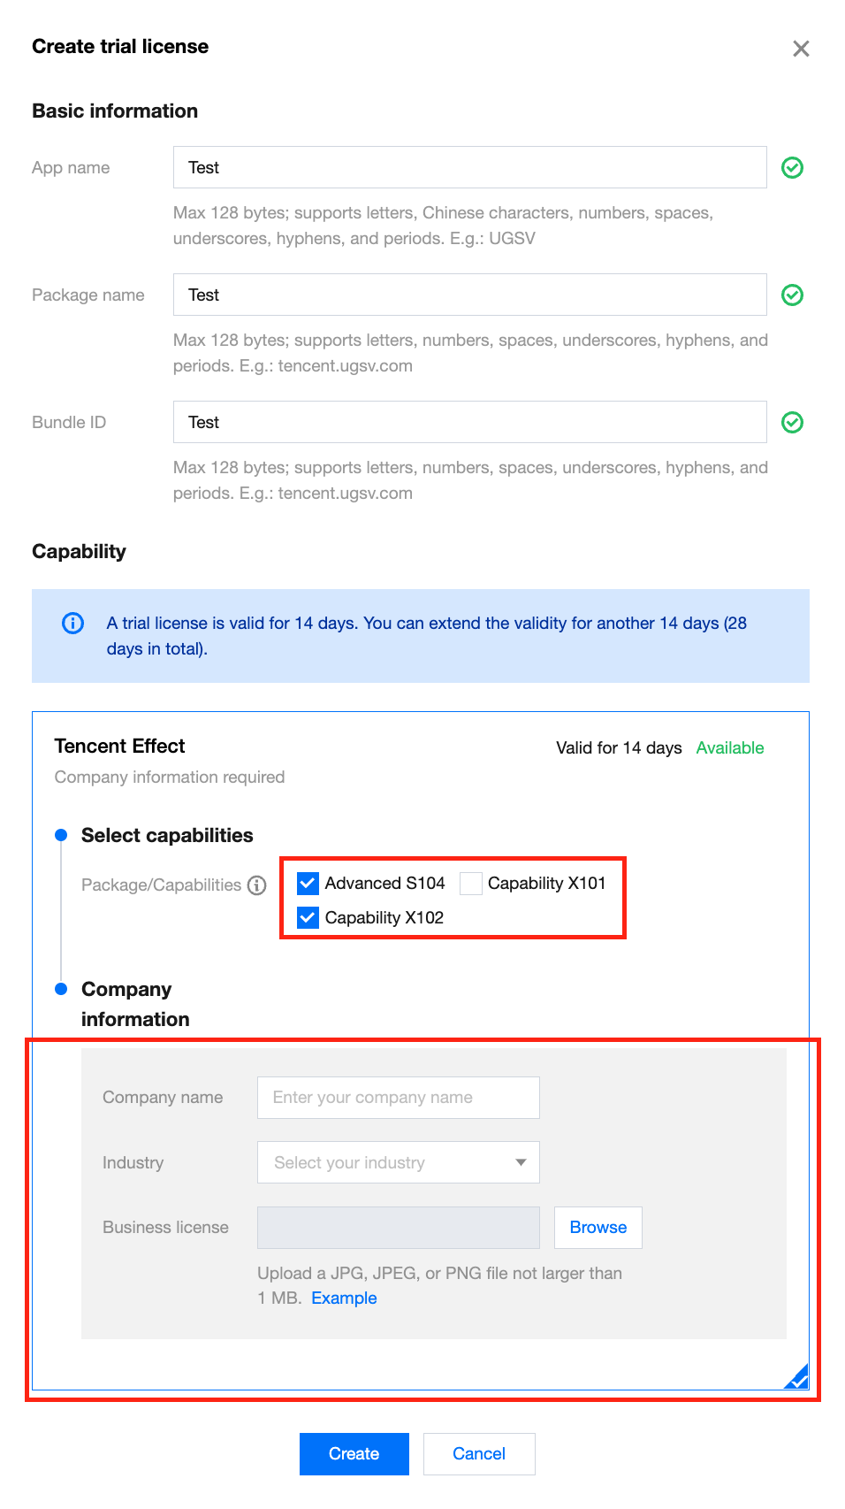Click the Package name validation checkmark icon
This screenshot has height=1509, width=845.
[x=792, y=295]
